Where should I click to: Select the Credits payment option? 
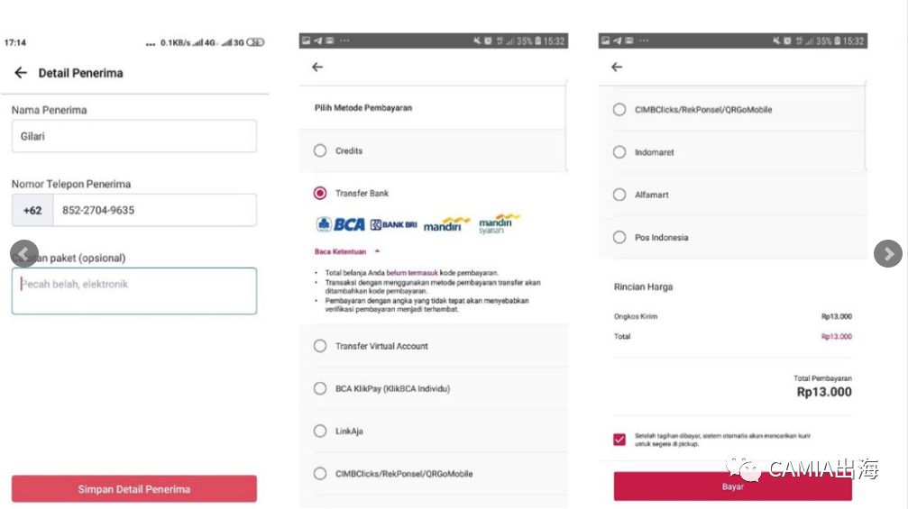pyautogui.click(x=320, y=150)
